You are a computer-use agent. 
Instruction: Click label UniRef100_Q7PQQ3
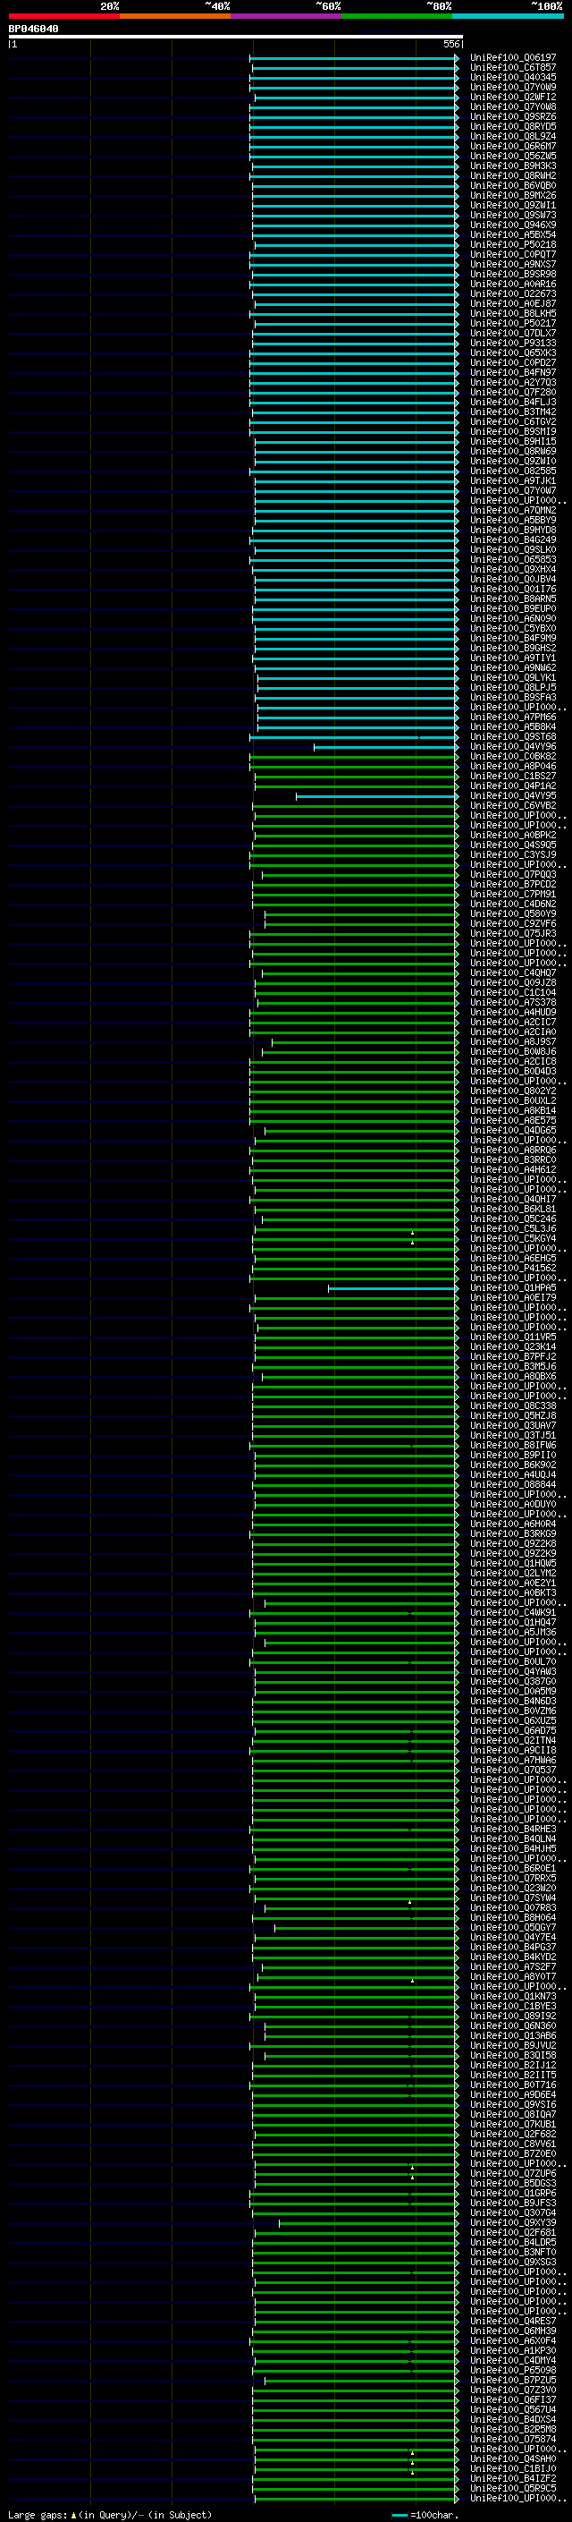513,875
